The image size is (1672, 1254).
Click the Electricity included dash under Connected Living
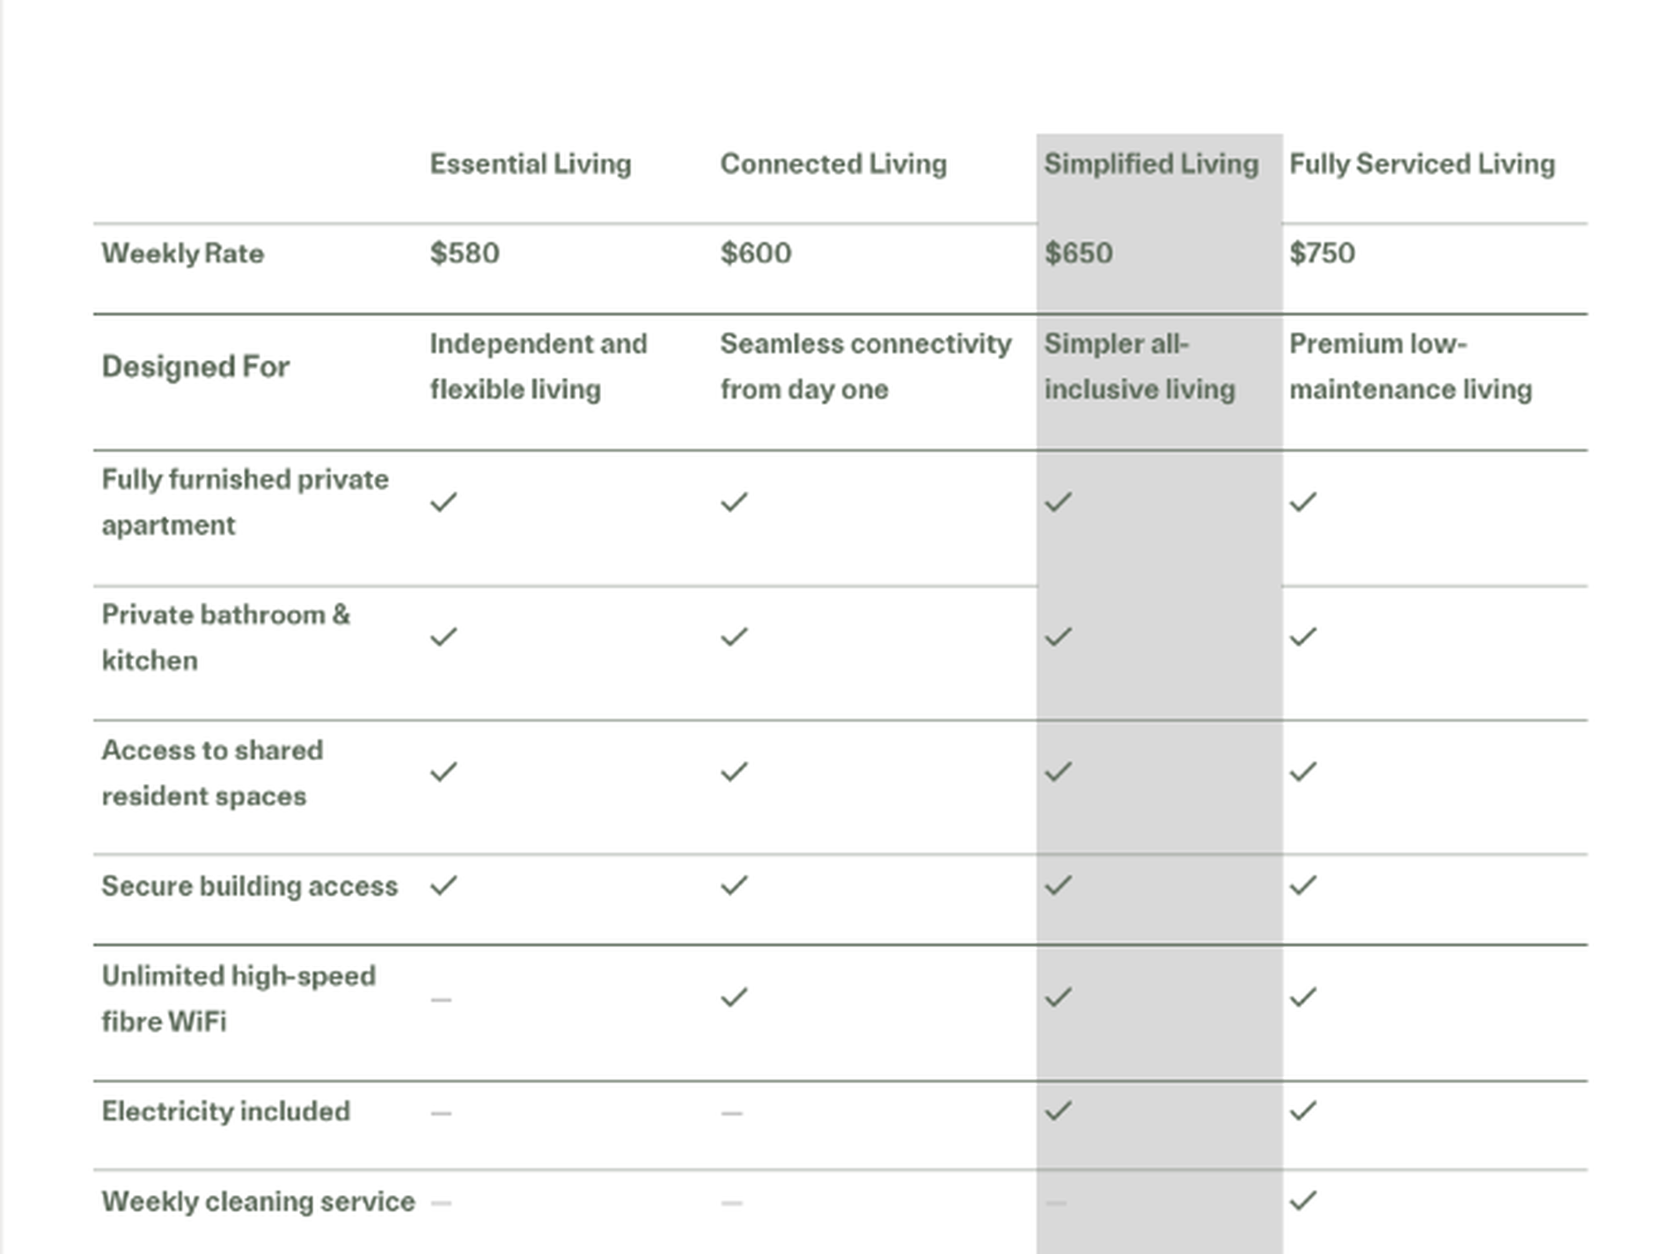(731, 1113)
